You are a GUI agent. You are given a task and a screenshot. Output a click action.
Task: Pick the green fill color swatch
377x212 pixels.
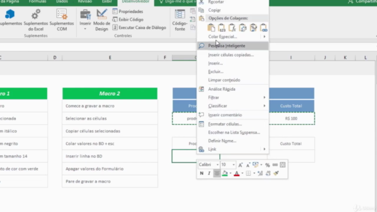click(225, 173)
